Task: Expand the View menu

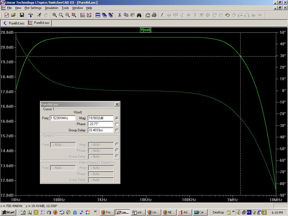Action: [18, 8]
